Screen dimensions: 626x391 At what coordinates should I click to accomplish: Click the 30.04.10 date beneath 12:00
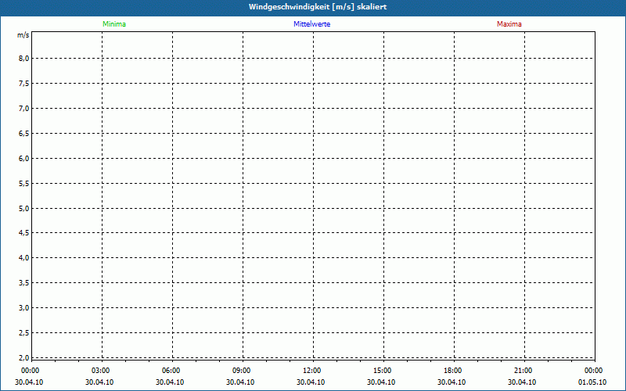pyautogui.click(x=311, y=382)
